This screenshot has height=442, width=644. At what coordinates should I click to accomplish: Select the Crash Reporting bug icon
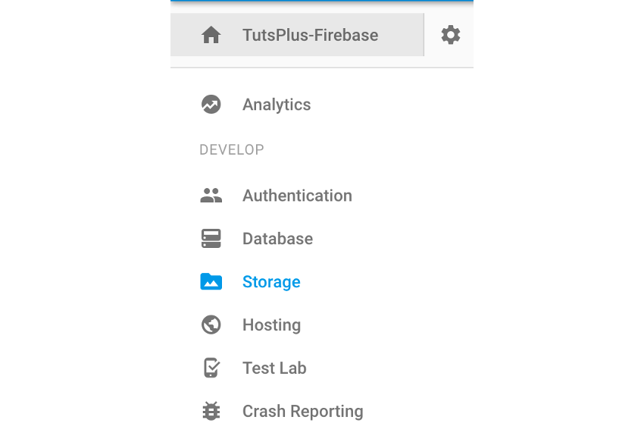click(x=211, y=411)
